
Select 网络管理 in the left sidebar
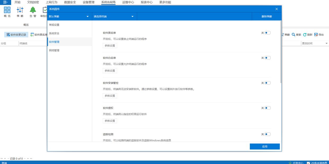click(x=54, y=50)
